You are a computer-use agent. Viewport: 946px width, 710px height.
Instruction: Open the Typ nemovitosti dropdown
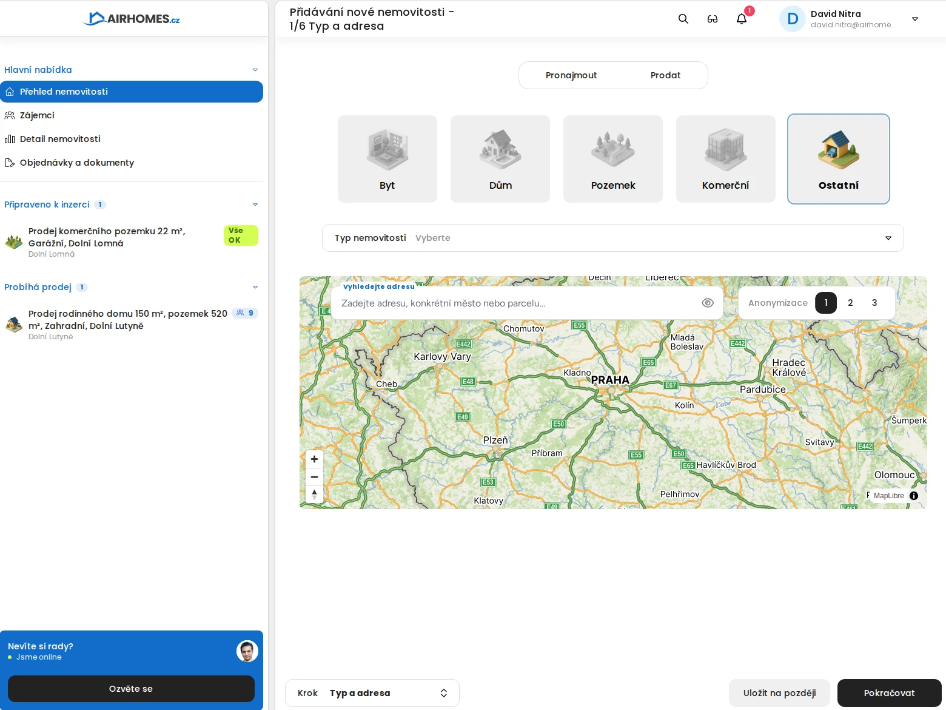pyautogui.click(x=612, y=238)
